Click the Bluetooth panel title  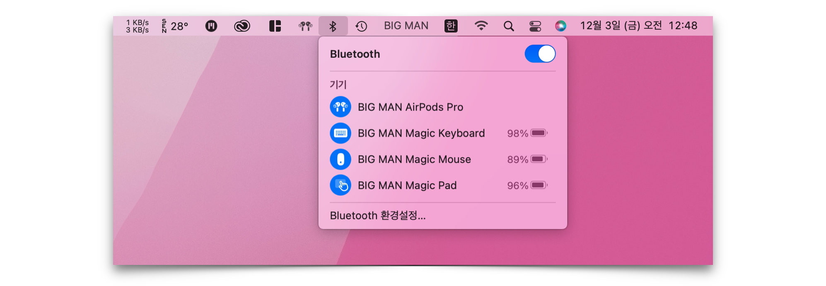355,54
